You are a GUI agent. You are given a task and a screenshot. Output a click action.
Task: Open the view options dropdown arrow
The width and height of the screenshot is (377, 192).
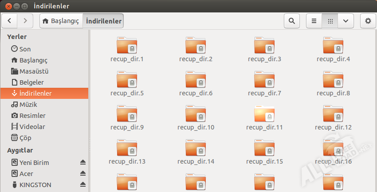point(346,21)
